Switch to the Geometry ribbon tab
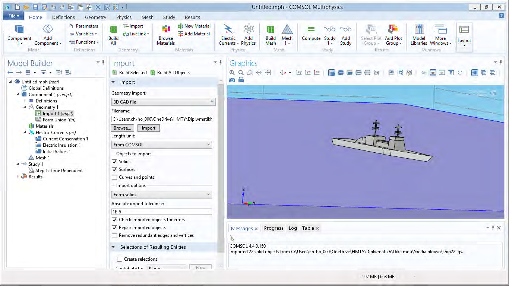 [x=95, y=17]
